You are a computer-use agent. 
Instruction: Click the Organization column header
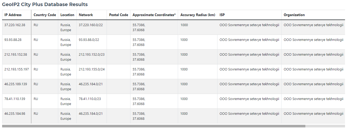313,15
